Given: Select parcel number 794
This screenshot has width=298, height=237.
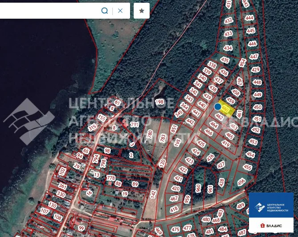Looking at the screenshot, I should (x=96, y=159).
